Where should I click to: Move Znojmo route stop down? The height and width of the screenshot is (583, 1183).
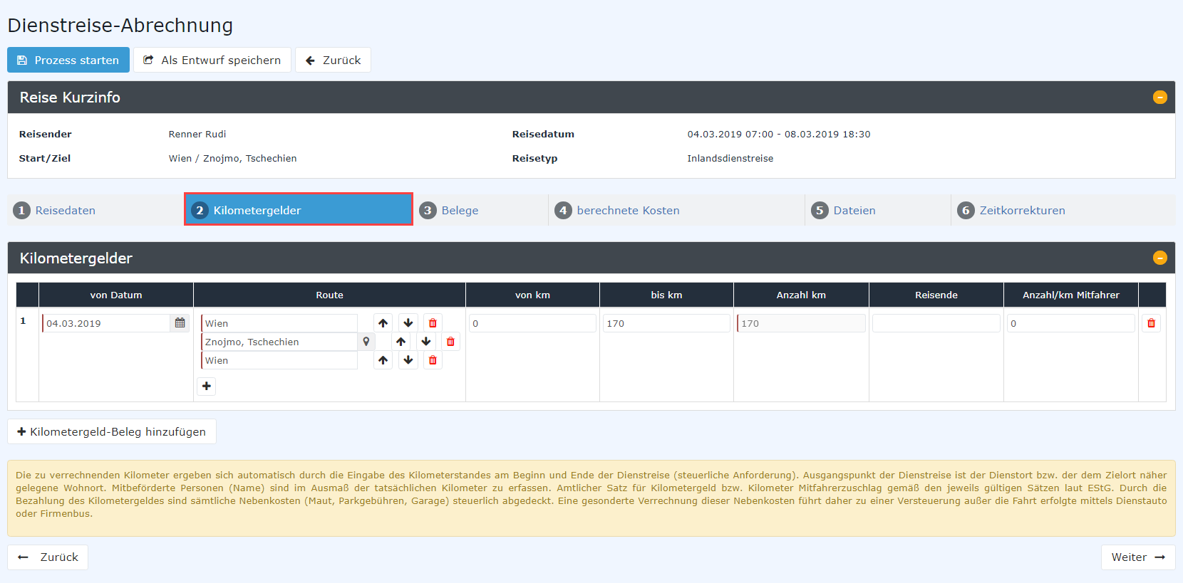(x=426, y=342)
